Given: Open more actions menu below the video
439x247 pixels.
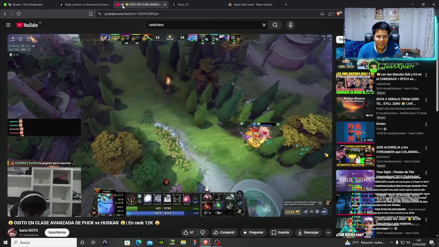Looking at the screenshot, I should 328,232.
